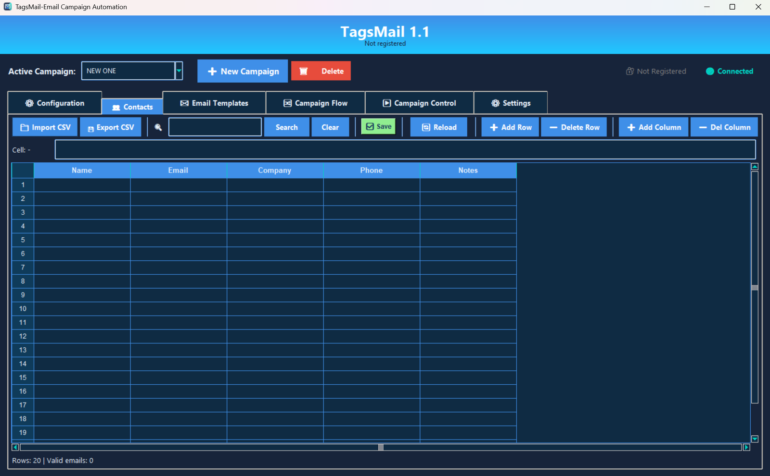Click the magnifier search icon
Image resolution: width=770 pixels, height=476 pixels.
click(x=158, y=127)
